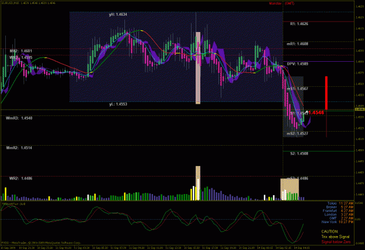Select the mS2: 1.4527 support label
365x250 pixels.
297,133
